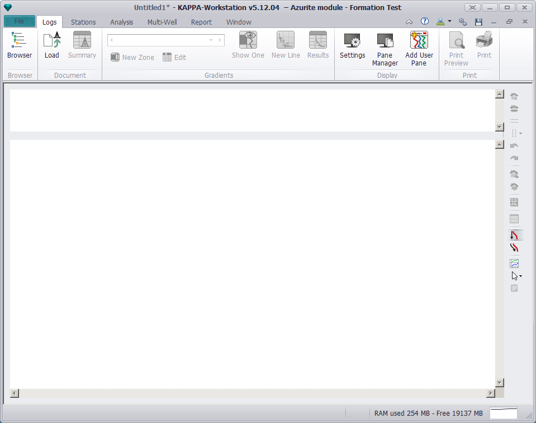Viewport: 536px width, 423px height.
Task: Collapse the ribbon with the chevron icon
Action: [x=409, y=22]
